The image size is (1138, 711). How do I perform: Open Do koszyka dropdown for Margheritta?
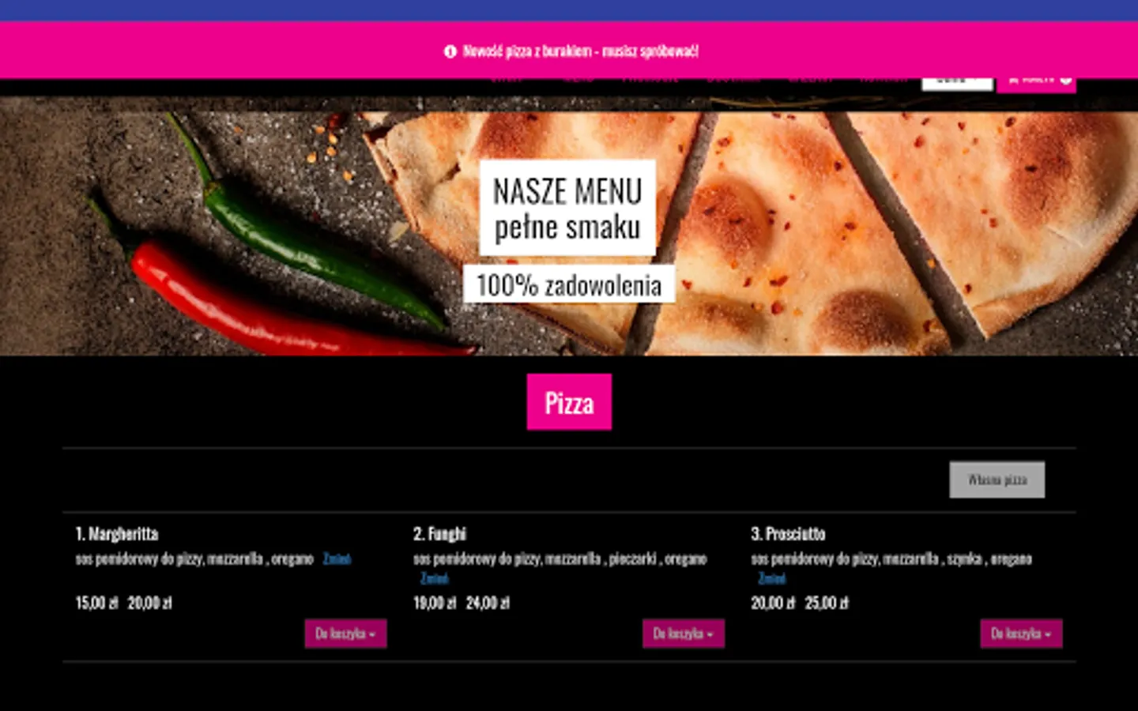pyautogui.click(x=345, y=634)
